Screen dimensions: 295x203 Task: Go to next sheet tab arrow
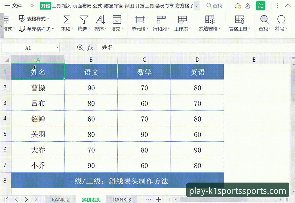(x=26, y=199)
